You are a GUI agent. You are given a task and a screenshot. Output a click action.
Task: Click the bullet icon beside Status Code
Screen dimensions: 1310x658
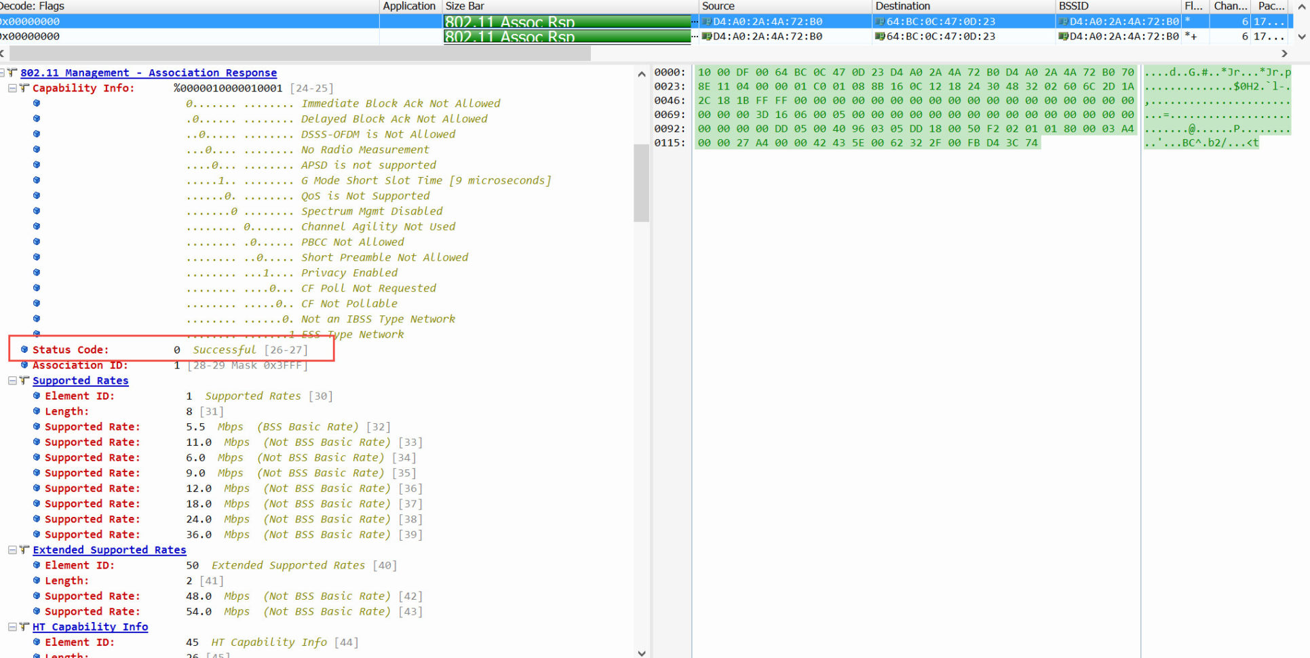click(24, 349)
